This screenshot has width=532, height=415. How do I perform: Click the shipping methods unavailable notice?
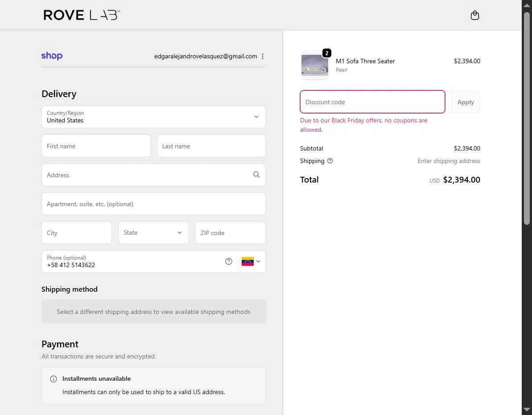[x=153, y=312]
